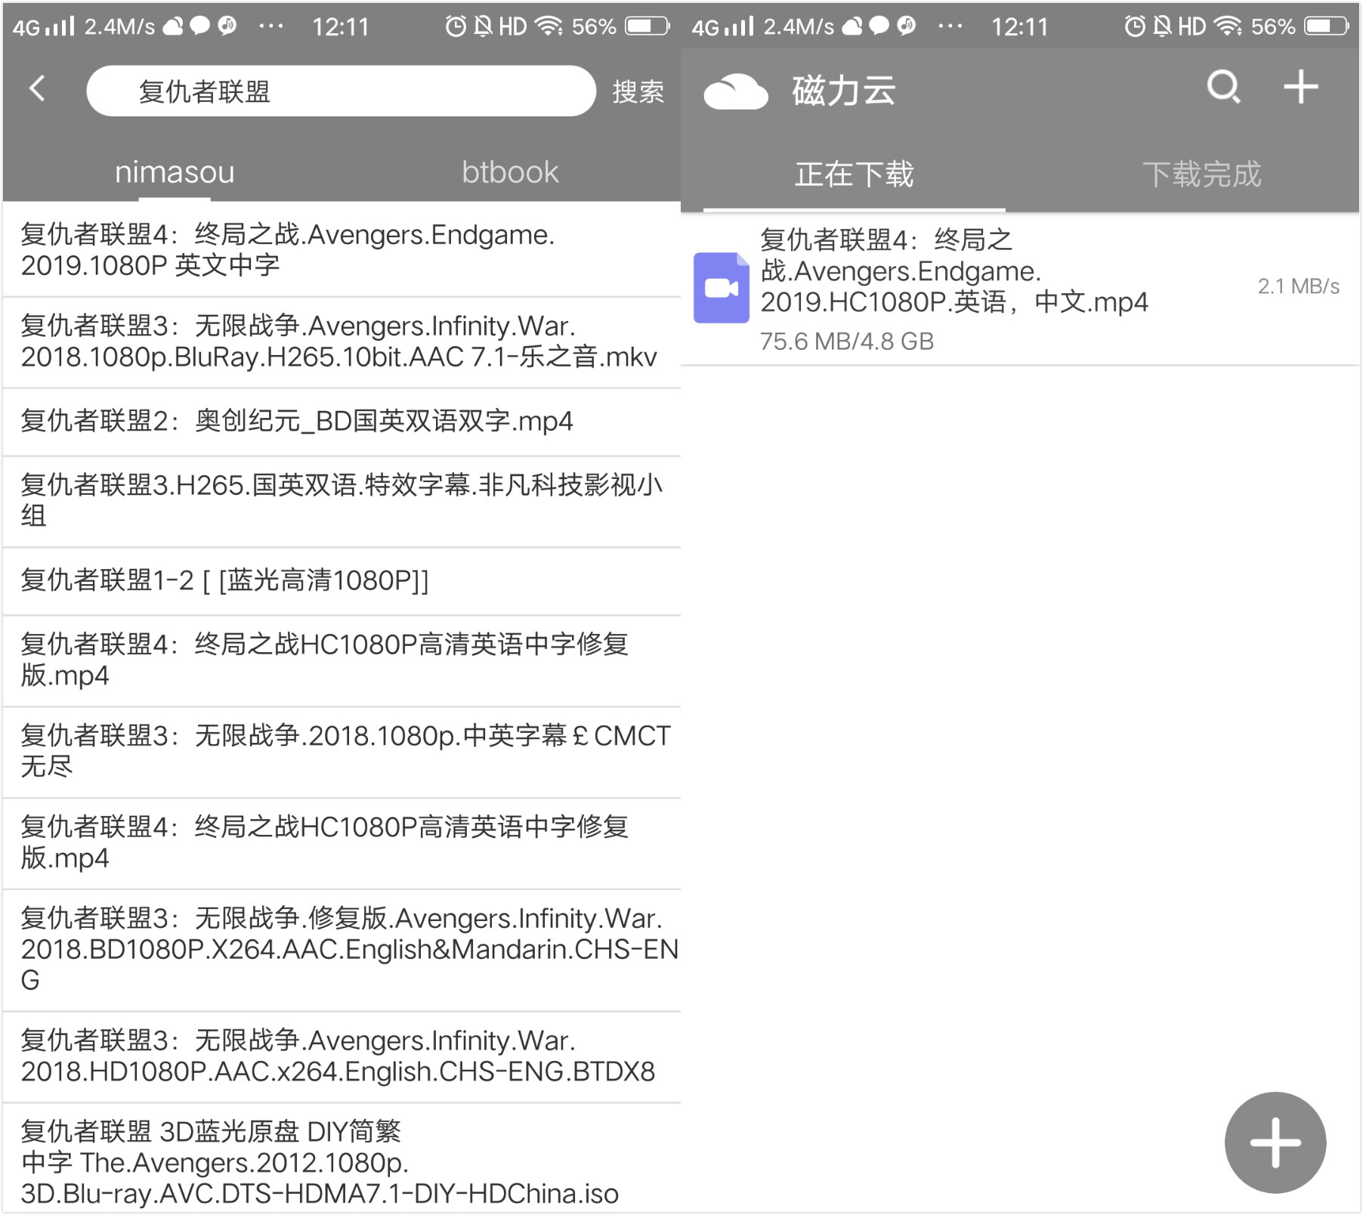Tap the magnifier search icon in 磁力云
The height and width of the screenshot is (1215, 1363).
click(1223, 88)
